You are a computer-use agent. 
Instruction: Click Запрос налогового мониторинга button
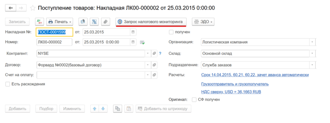click(x=151, y=22)
